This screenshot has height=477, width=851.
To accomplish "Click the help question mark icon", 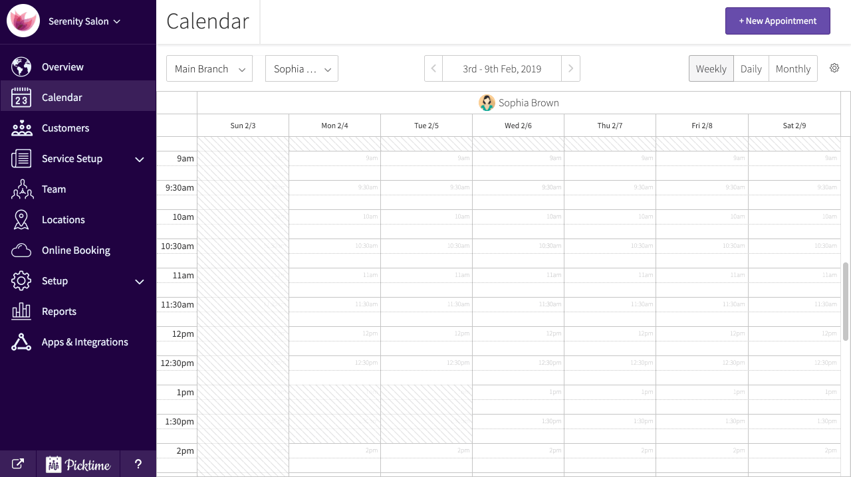I will [138, 464].
